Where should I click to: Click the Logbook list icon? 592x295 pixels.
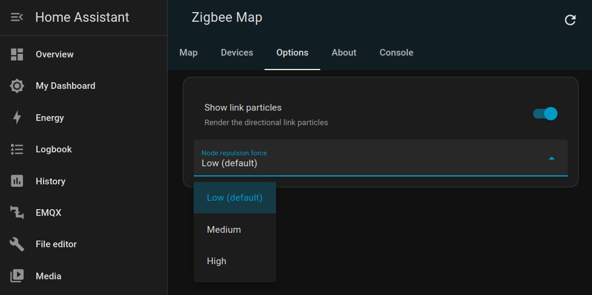[17, 149]
